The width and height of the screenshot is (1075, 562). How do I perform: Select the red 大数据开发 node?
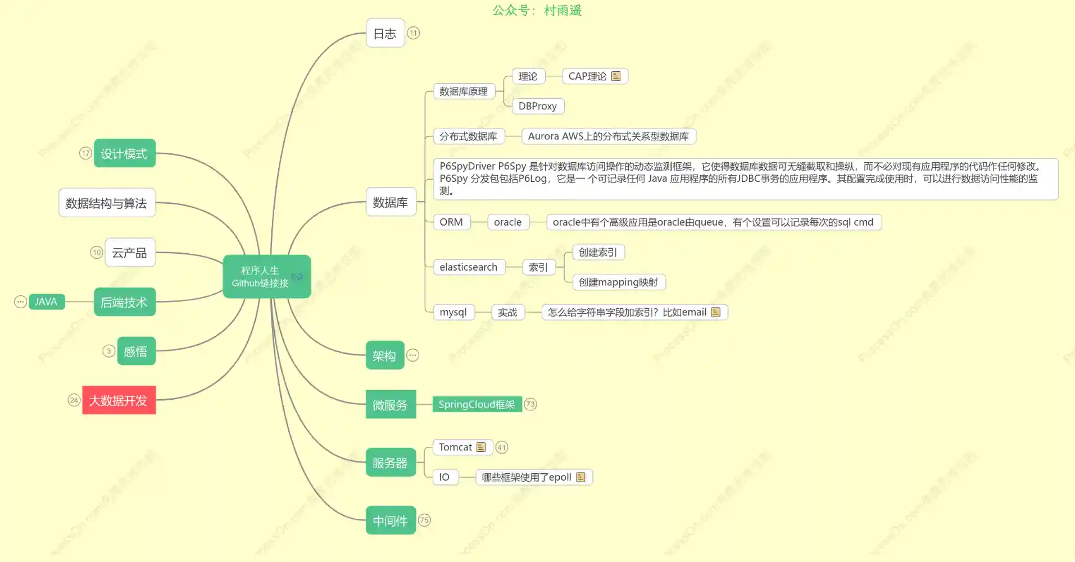119,400
